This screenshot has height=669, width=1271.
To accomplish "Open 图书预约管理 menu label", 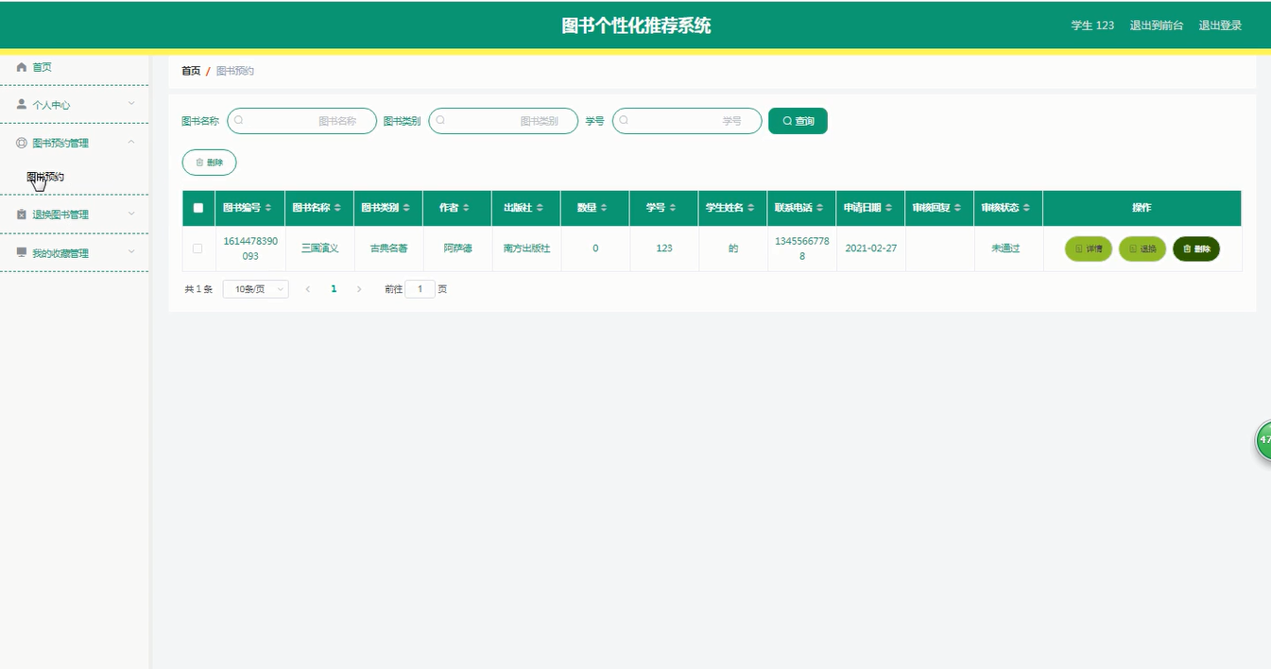I will 60,143.
